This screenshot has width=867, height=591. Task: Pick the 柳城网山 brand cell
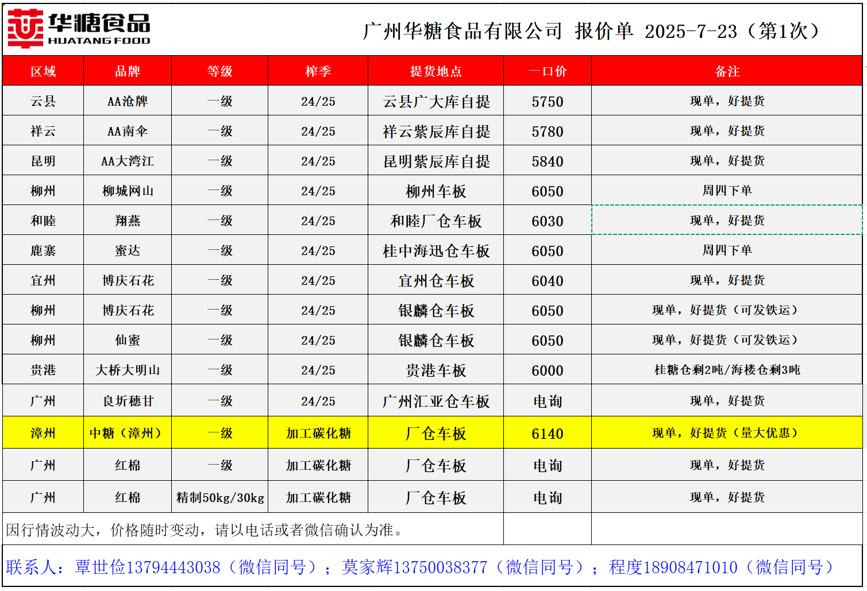(127, 191)
